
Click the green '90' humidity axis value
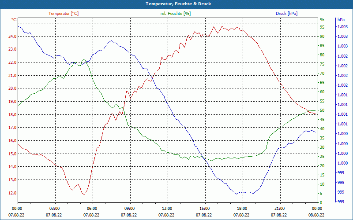(322, 37)
